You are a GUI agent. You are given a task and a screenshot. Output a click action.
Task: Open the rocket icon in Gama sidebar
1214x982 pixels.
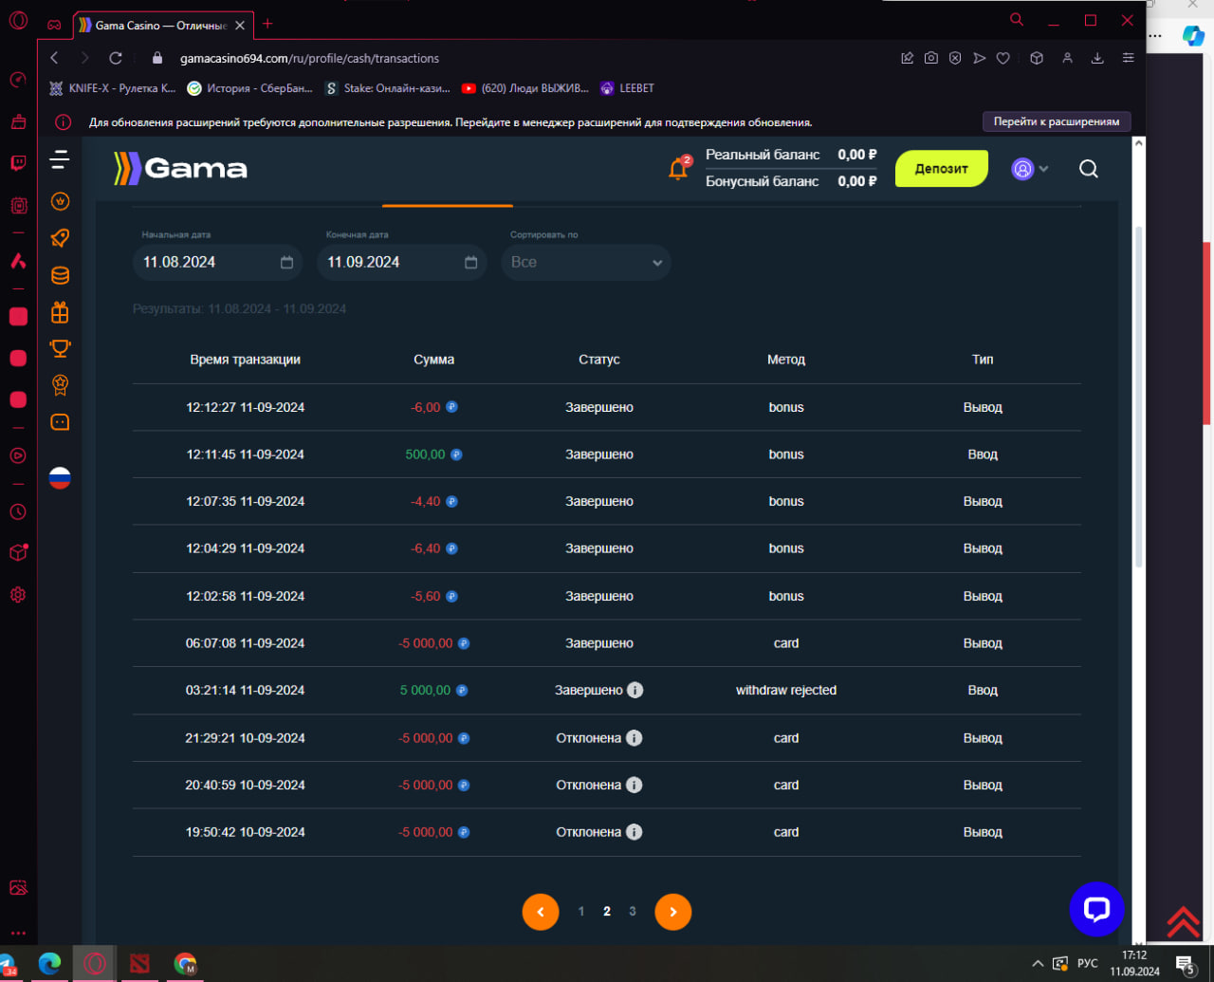tap(60, 238)
